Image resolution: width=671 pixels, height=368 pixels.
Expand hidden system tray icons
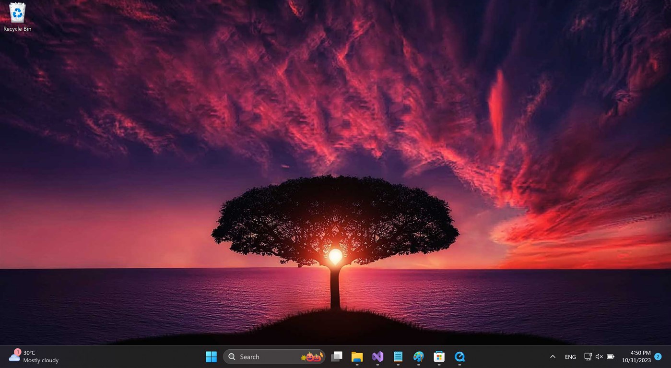pyautogui.click(x=553, y=356)
